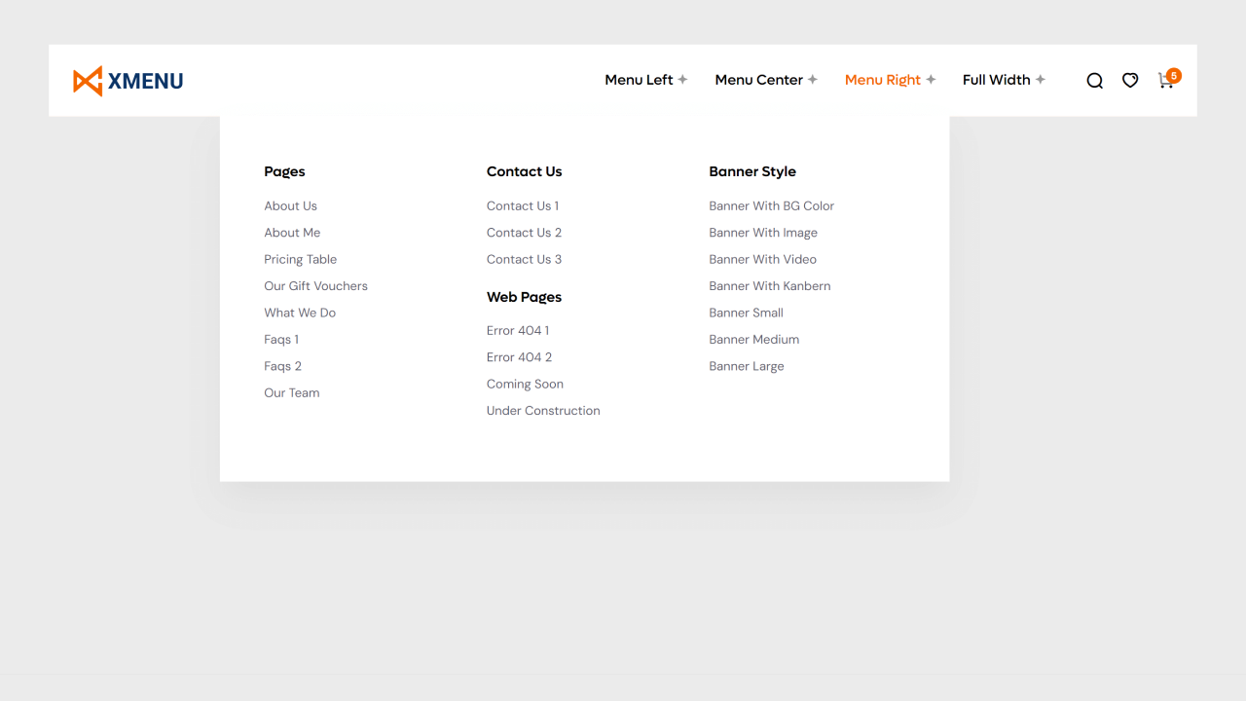
Task: Select Banner With Video link
Action: [762, 260]
